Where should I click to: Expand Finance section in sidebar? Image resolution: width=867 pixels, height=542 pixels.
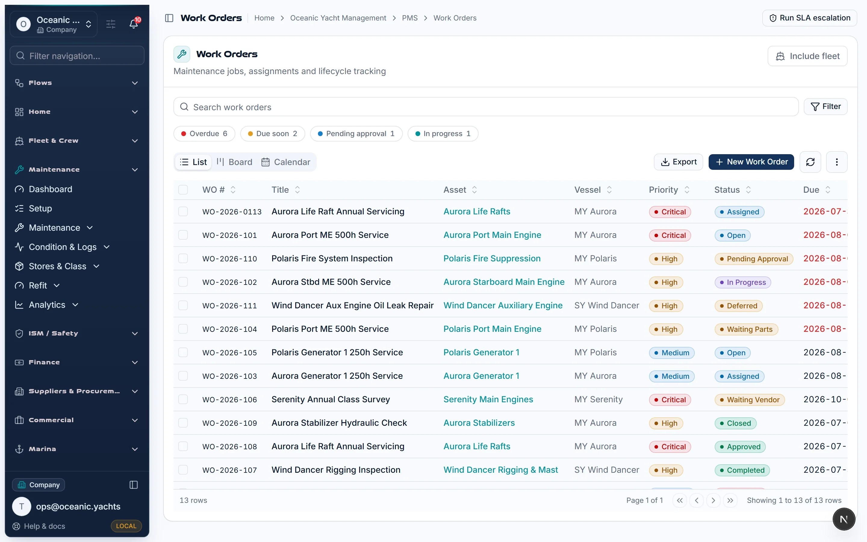point(77,363)
